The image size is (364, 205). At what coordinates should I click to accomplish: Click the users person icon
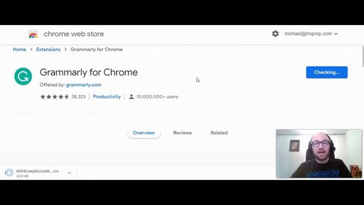pos(131,97)
